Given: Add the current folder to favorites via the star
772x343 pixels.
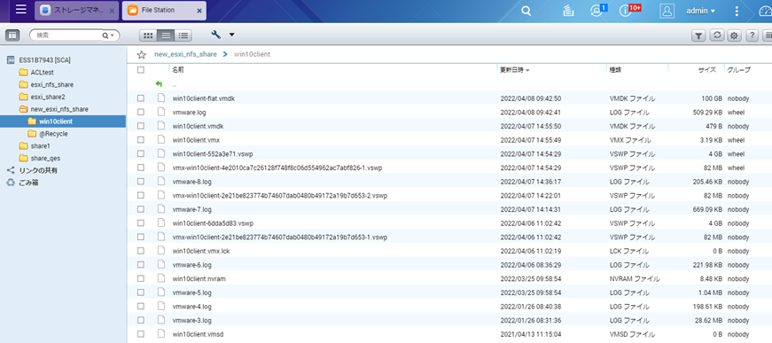Looking at the screenshot, I should 141,55.
